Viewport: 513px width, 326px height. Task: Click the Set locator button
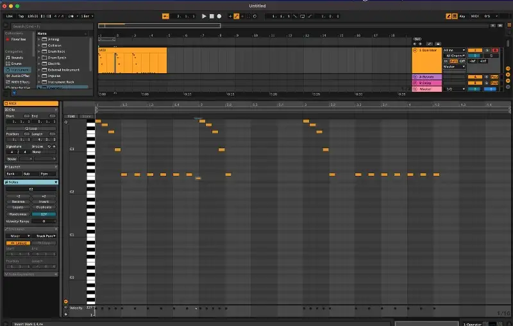coord(417,39)
